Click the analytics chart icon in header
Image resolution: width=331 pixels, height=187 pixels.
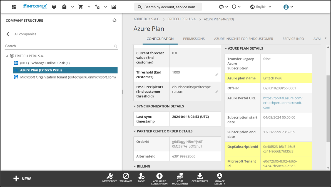click(114, 6)
